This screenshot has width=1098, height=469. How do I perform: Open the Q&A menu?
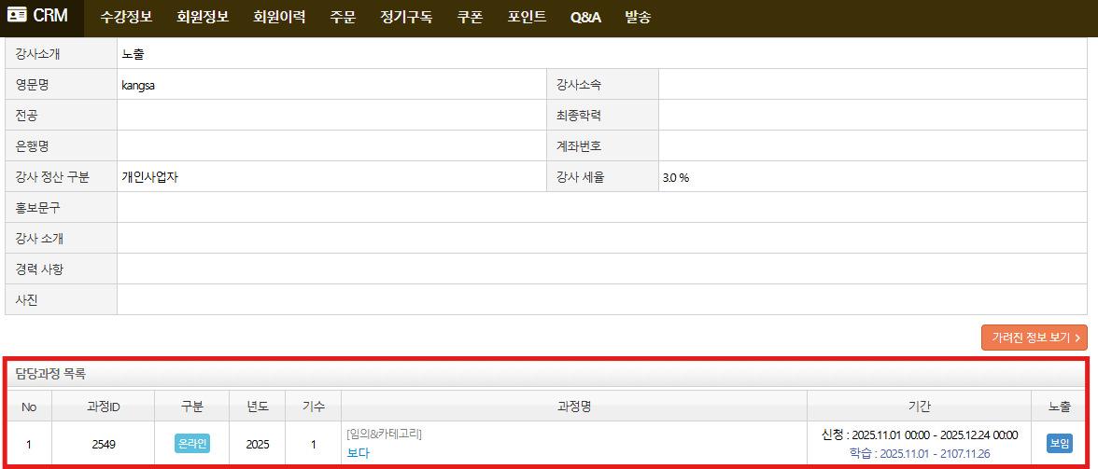point(585,17)
